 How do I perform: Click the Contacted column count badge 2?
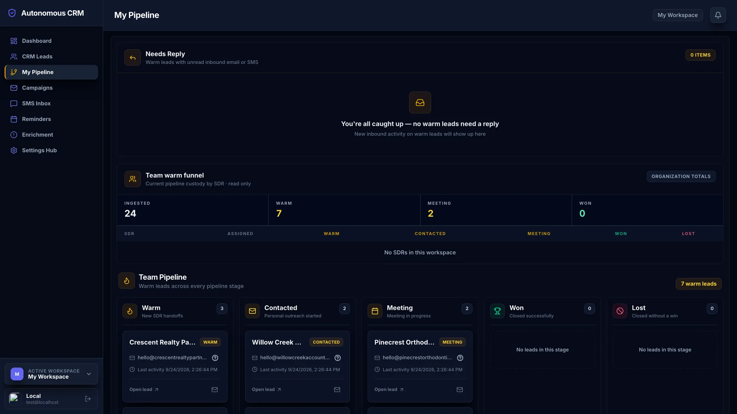click(345, 309)
